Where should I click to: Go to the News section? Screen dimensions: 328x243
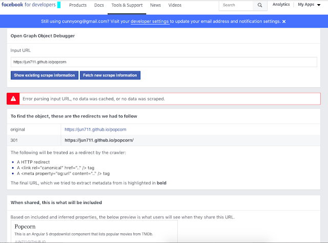tap(155, 5)
